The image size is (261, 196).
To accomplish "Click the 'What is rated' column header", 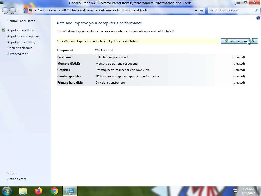I will click(104, 50).
